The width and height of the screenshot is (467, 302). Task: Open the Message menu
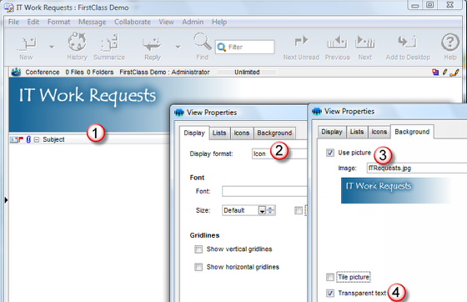[x=92, y=22]
